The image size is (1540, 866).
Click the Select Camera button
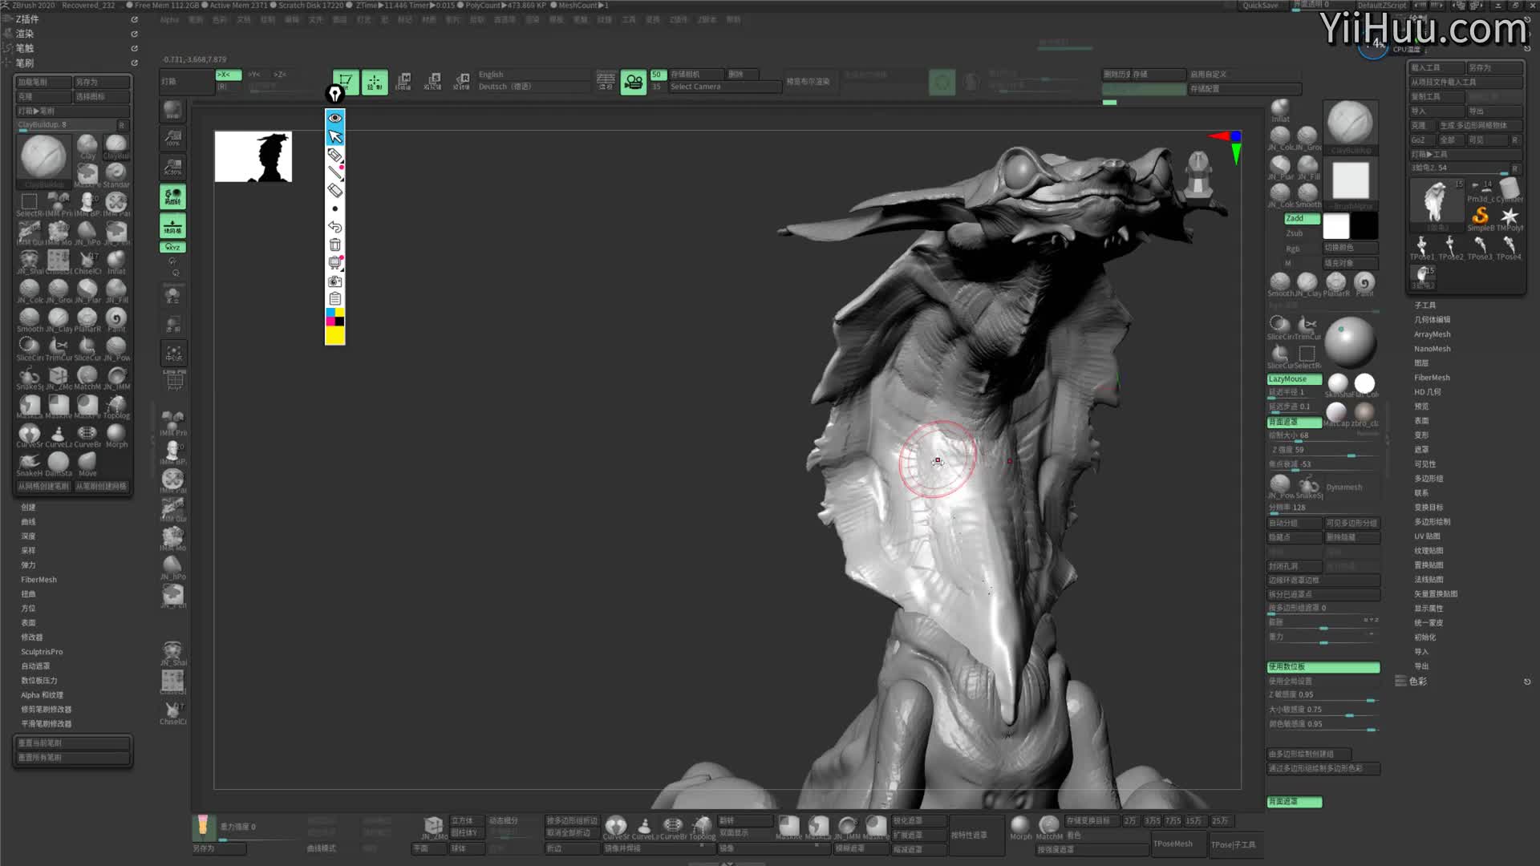(x=695, y=87)
